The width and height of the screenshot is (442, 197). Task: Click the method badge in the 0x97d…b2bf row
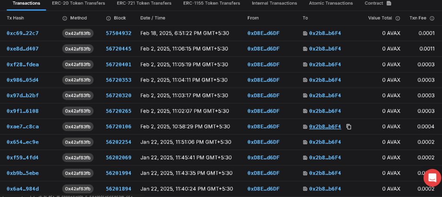(x=78, y=95)
